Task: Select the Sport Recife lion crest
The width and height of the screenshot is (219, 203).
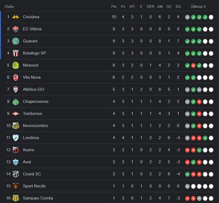Action: tap(16, 186)
